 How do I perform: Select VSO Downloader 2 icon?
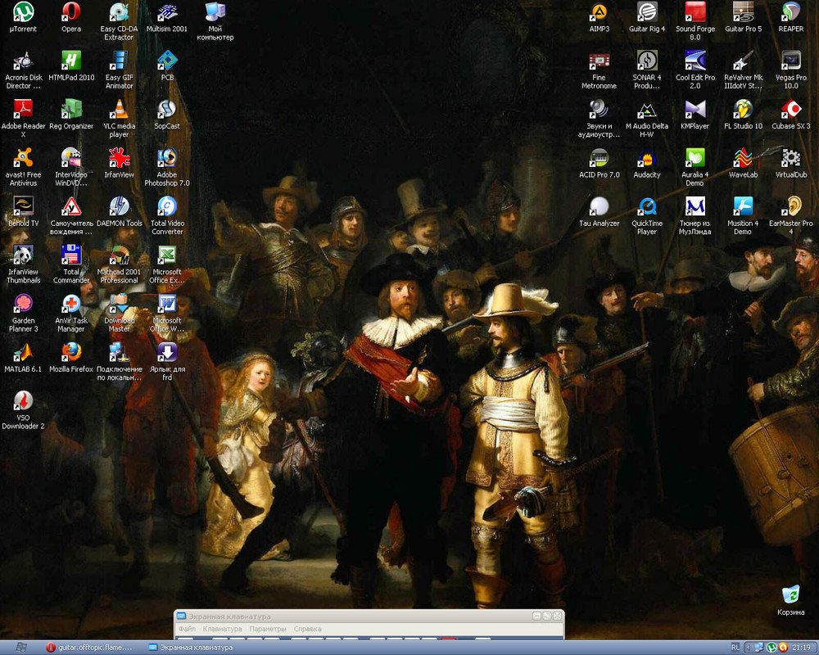(x=23, y=410)
